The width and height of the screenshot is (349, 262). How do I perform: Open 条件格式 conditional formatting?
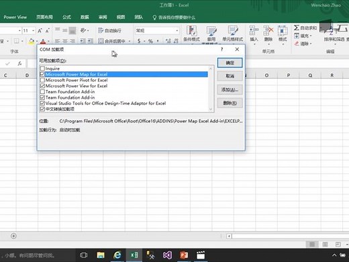click(x=191, y=34)
